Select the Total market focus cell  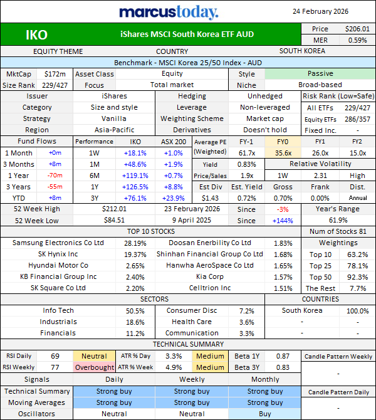coord(172,85)
